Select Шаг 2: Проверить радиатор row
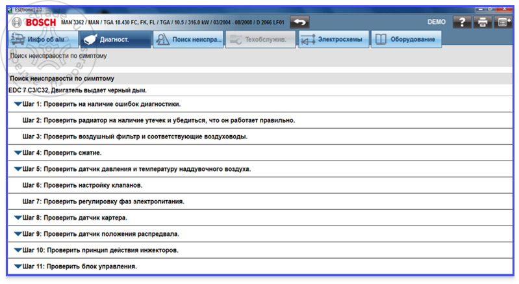 click(x=260, y=120)
